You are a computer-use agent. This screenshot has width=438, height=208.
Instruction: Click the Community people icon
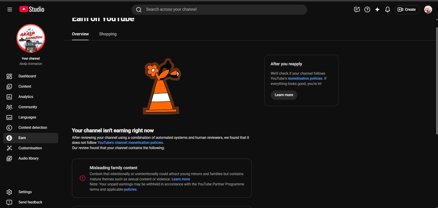pyautogui.click(x=9, y=107)
